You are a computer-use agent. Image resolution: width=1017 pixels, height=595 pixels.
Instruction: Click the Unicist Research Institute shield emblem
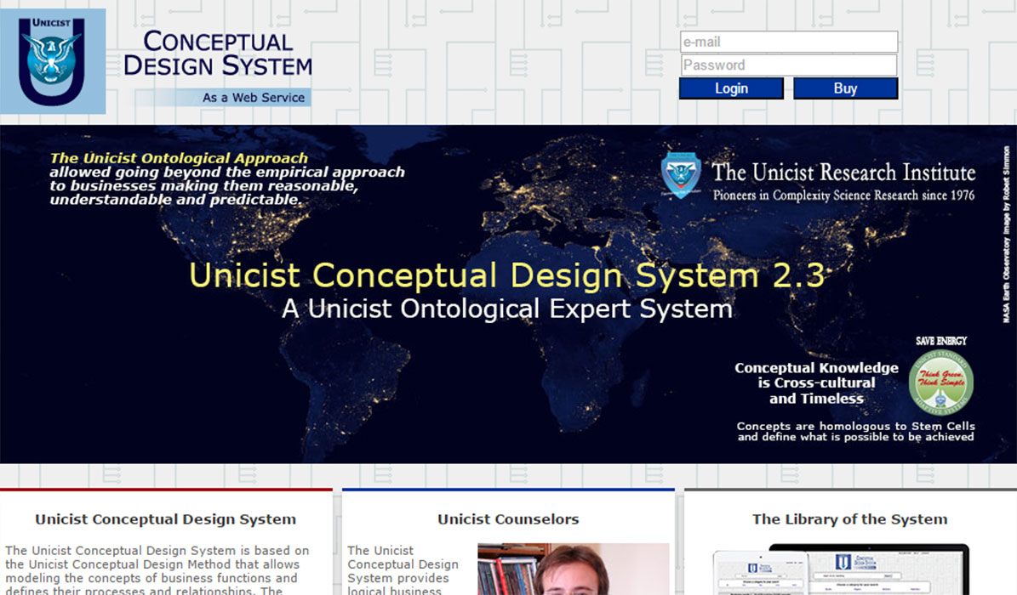click(681, 175)
